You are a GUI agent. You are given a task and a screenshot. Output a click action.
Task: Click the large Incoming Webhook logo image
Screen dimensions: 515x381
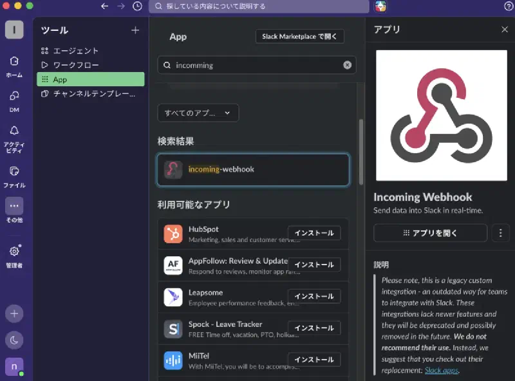point(442,115)
